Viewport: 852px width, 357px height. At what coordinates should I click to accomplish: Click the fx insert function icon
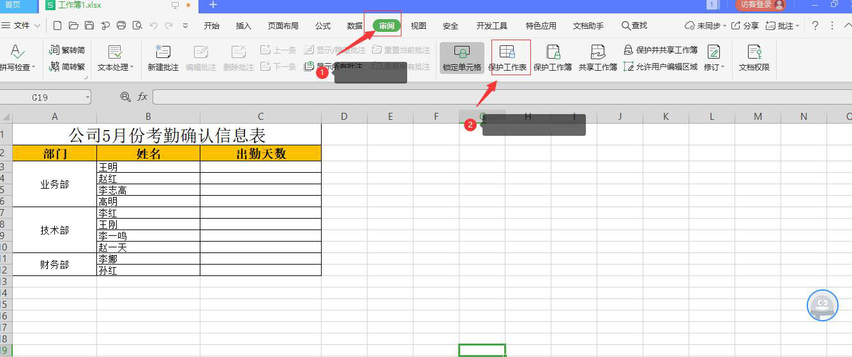[142, 97]
